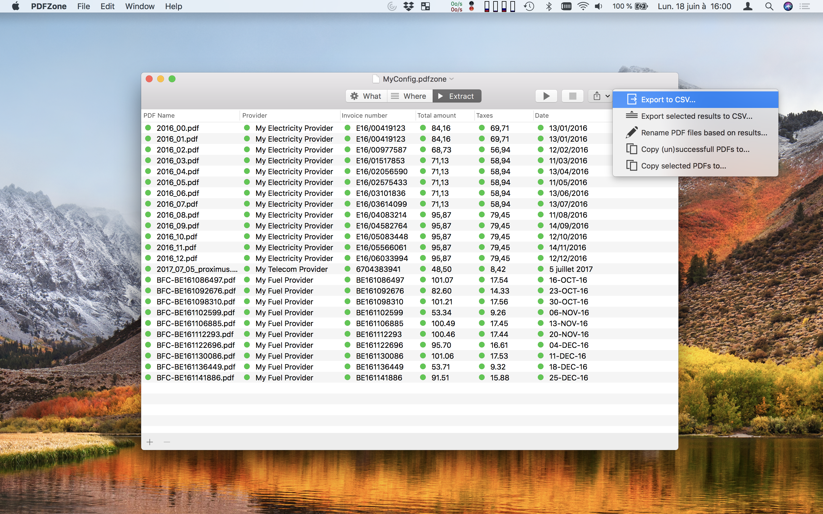The width and height of the screenshot is (823, 514).
Task: Click the Dropbox menu bar icon
Action: pos(408,6)
